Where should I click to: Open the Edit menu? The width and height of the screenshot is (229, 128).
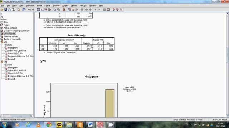(8, 6)
